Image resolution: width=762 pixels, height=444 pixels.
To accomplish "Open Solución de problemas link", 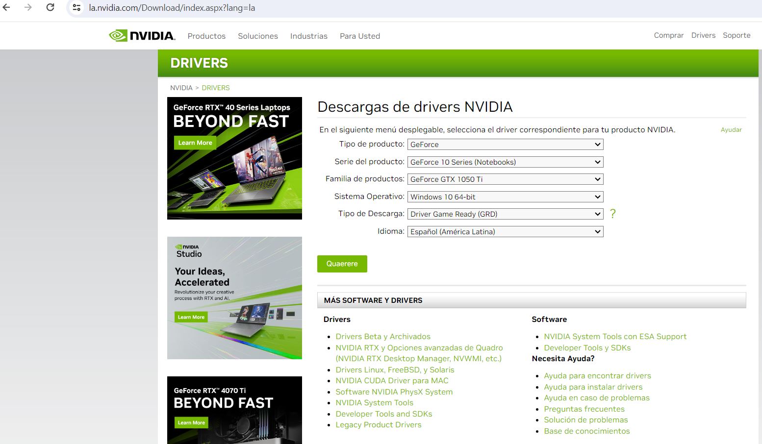I will click(586, 420).
